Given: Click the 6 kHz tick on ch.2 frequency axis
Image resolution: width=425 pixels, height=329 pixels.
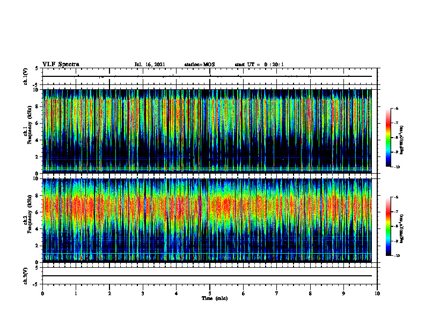Looking at the screenshot, I should point(38,212).
